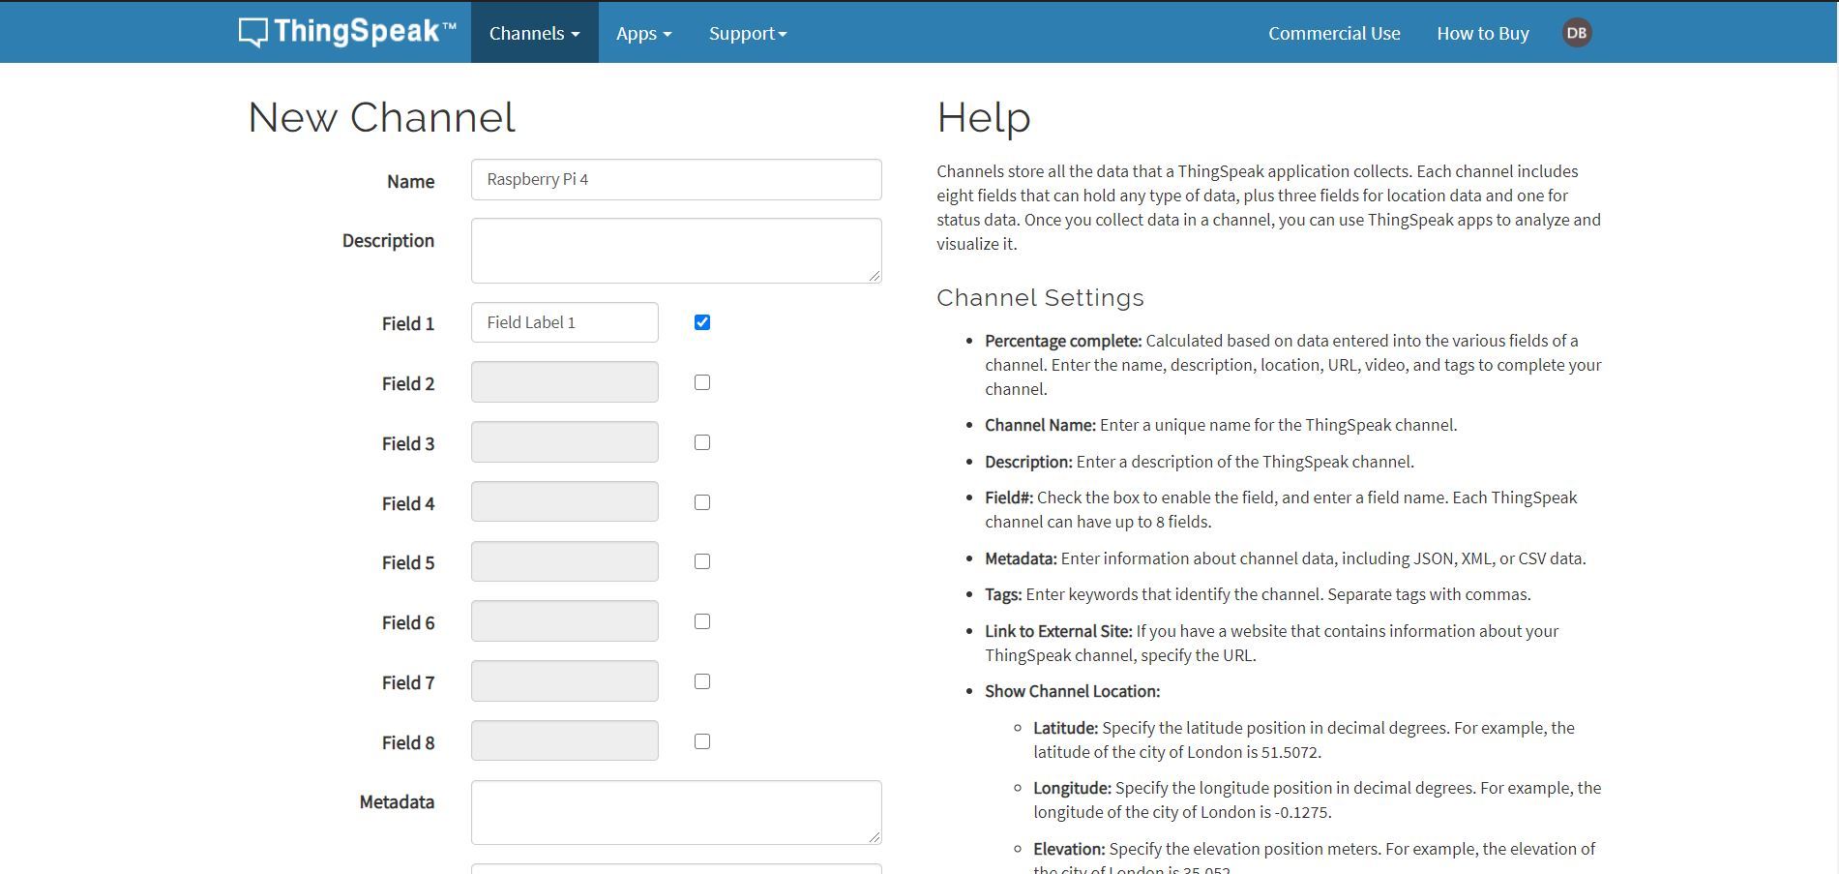This screenshot has height=874, width=1839.
Task: Click into the Metadata text area
Action: pos(676,812)
